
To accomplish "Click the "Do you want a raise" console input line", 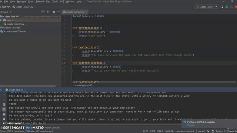I will pos(40,100).
